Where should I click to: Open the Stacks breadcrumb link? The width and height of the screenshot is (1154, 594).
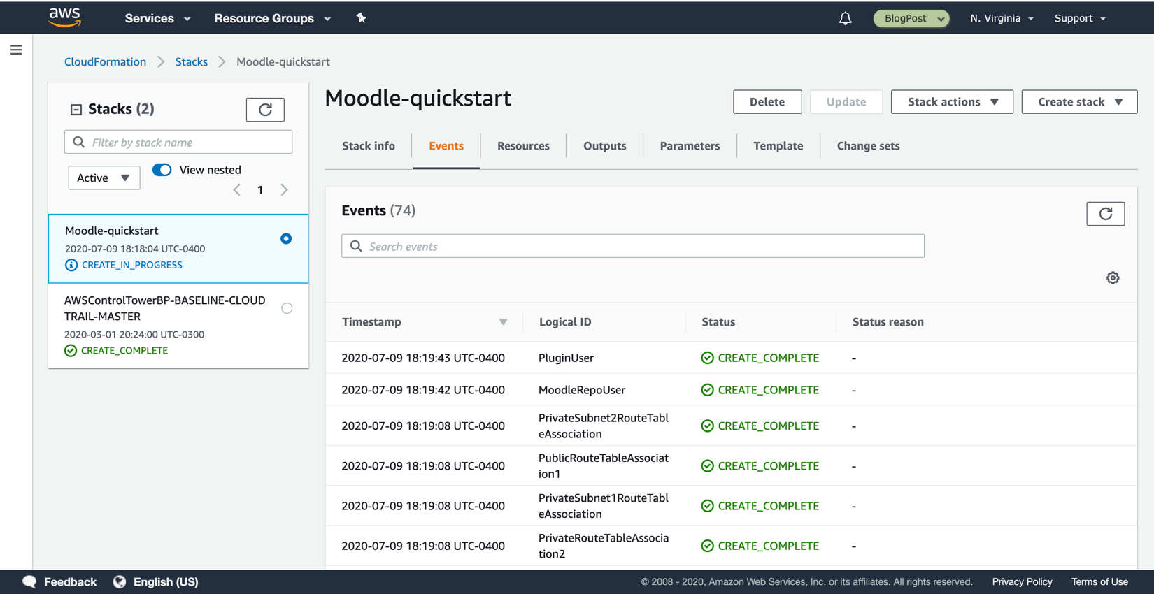coord(192,61)
